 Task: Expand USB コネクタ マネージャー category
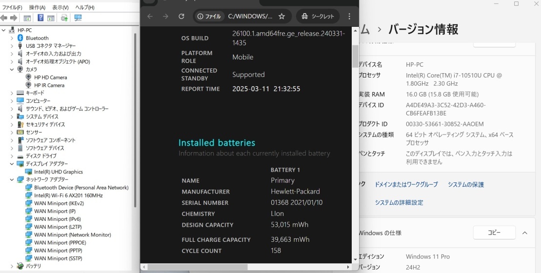pyautogui.click(x=12, y=46)
